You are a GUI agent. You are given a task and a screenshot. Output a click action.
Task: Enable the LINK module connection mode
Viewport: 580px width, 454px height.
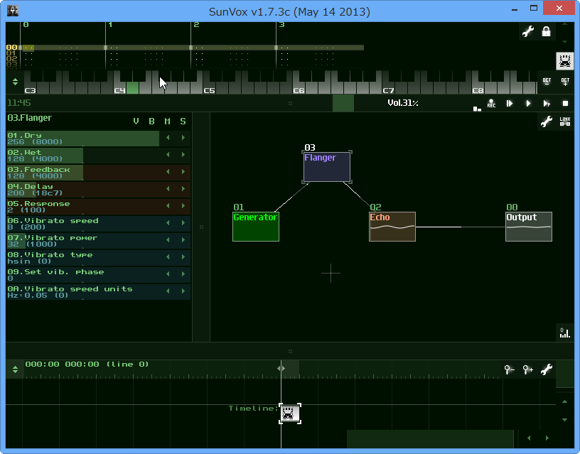click(x=565, y=121)
